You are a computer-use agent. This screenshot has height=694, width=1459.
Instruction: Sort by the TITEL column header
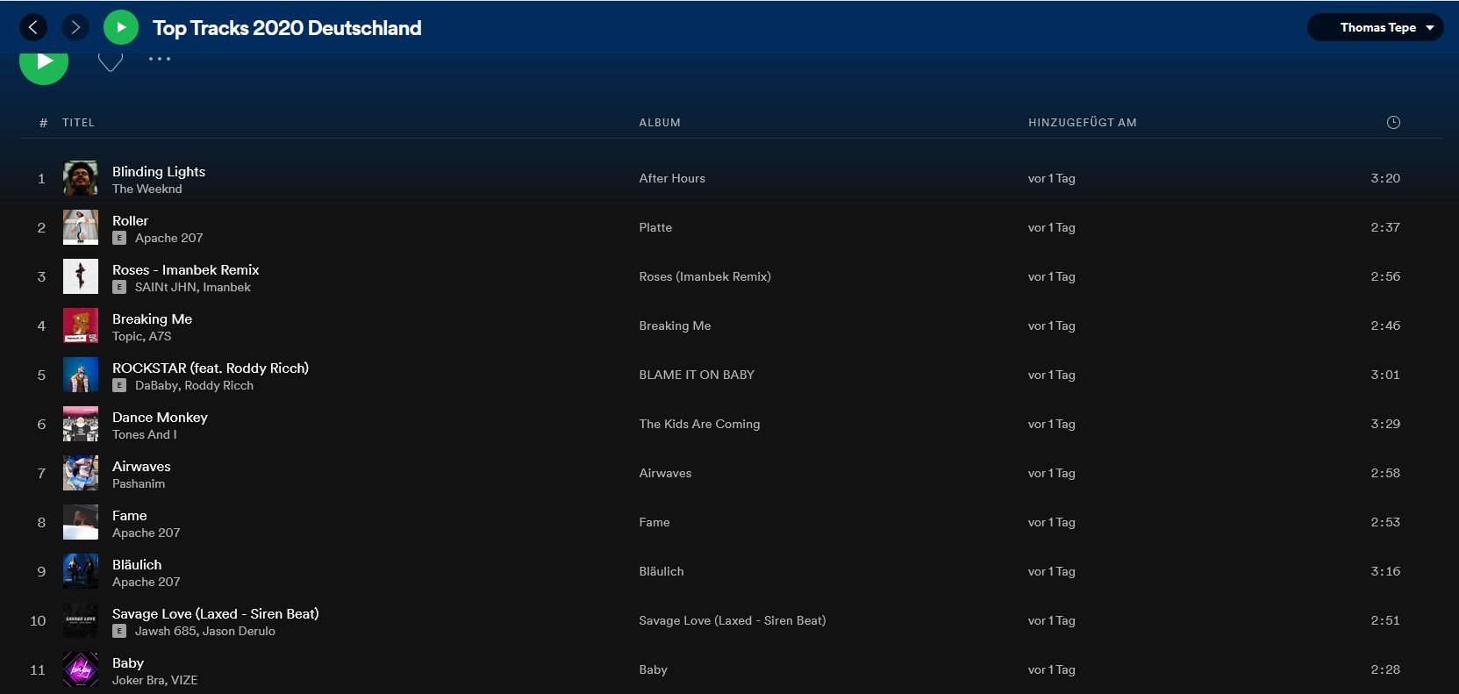coord(78,123)
